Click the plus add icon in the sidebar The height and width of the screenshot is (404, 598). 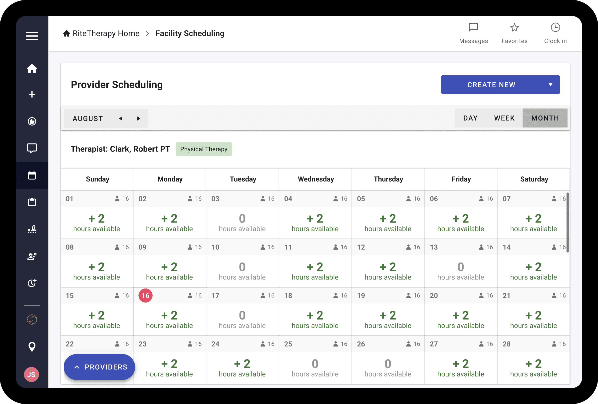(x=32, y=94)
